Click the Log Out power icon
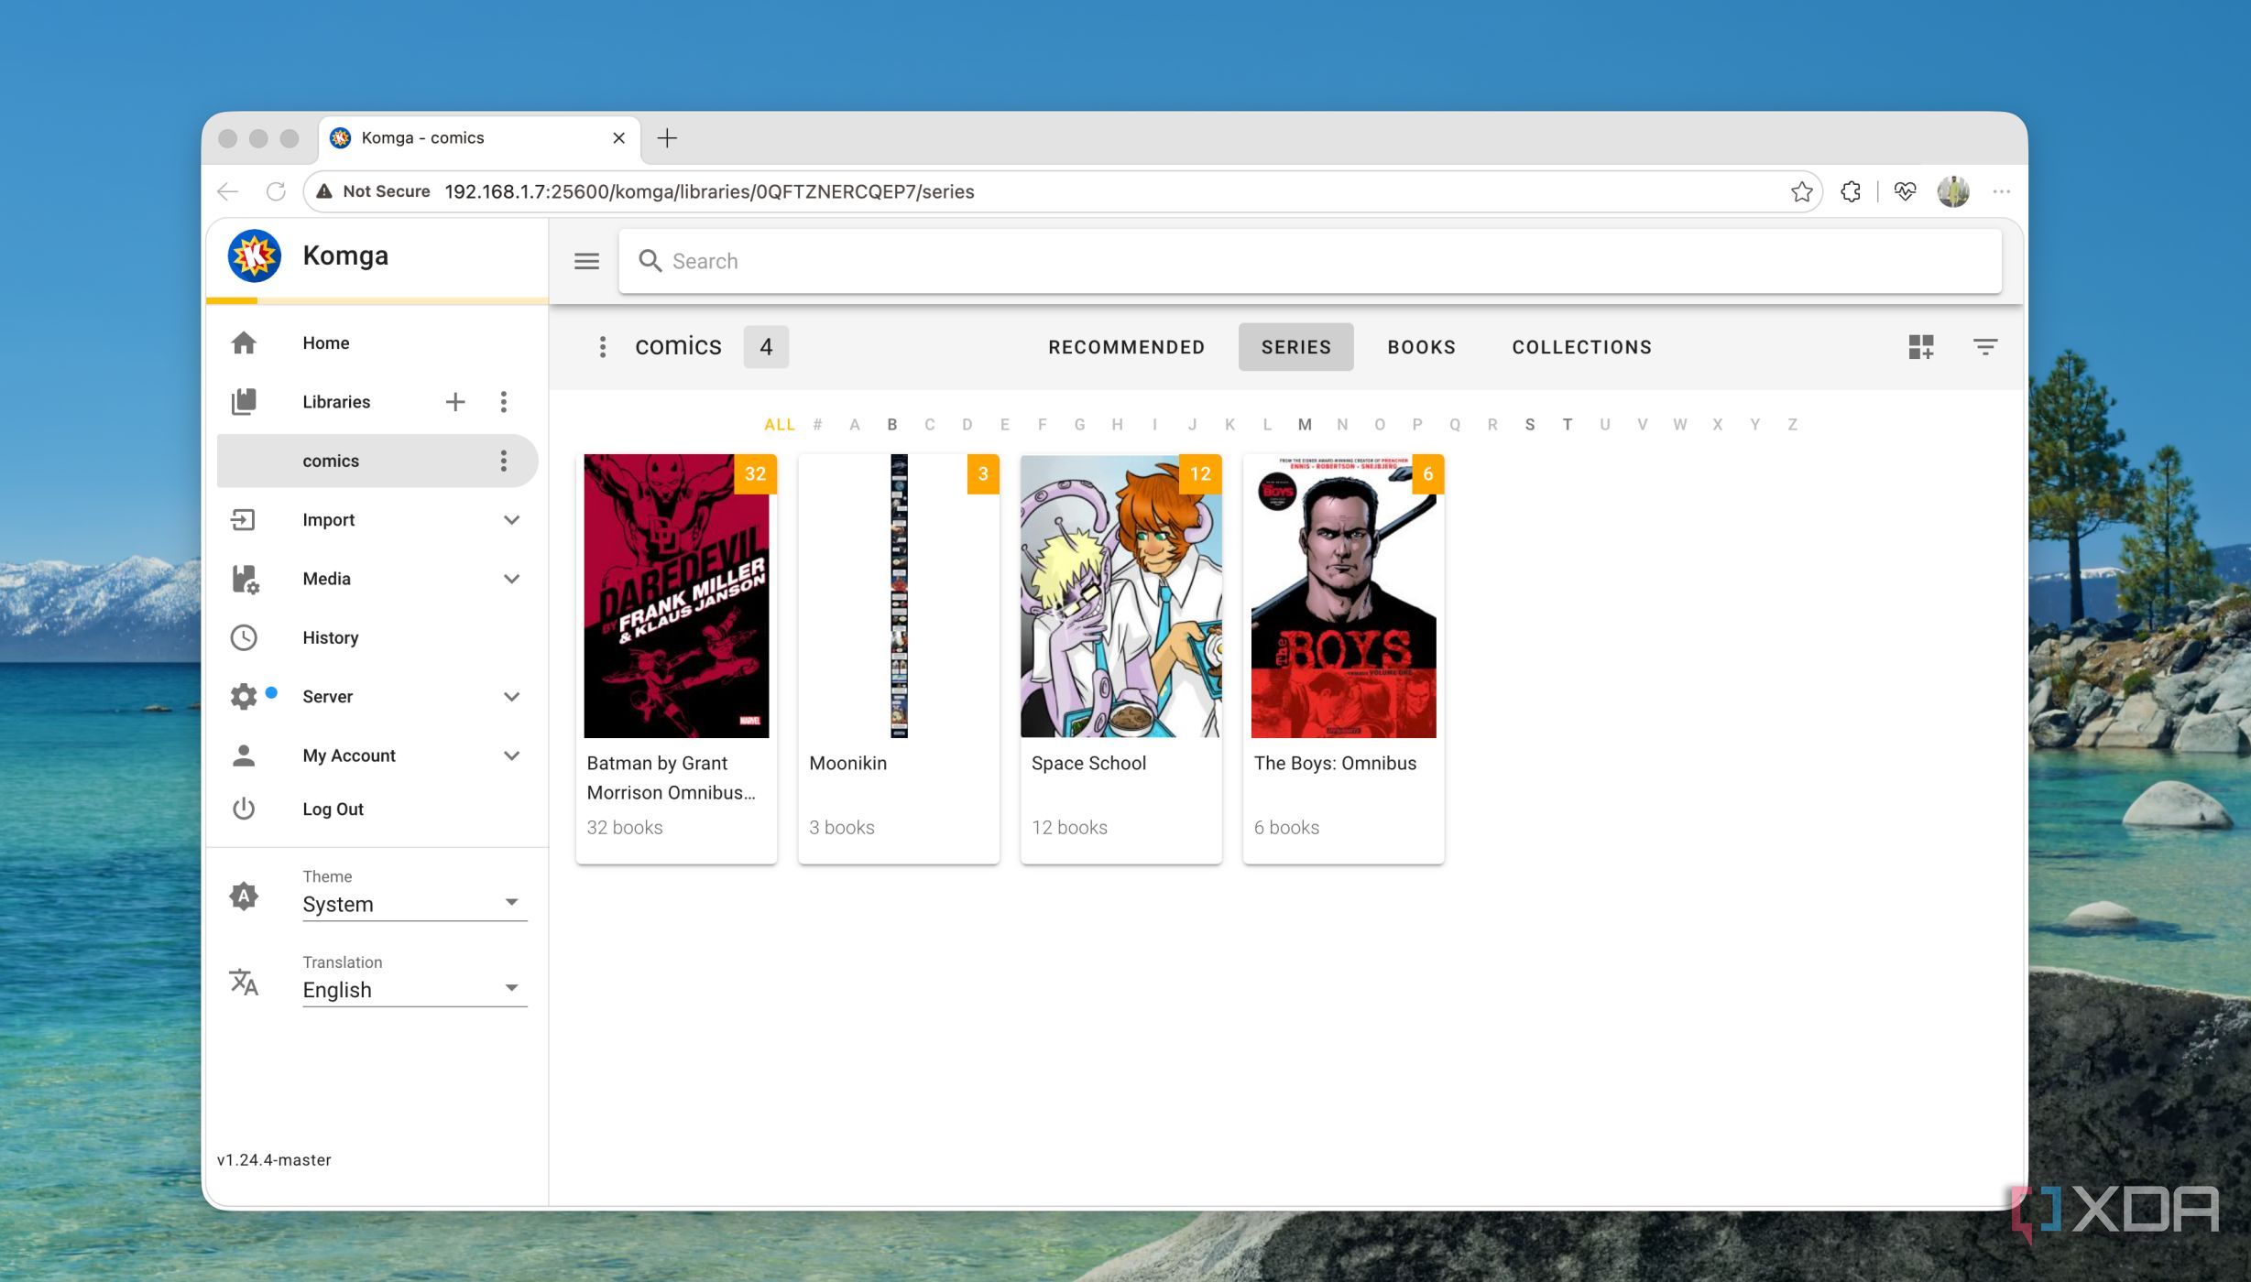 (x=244, y=809)
